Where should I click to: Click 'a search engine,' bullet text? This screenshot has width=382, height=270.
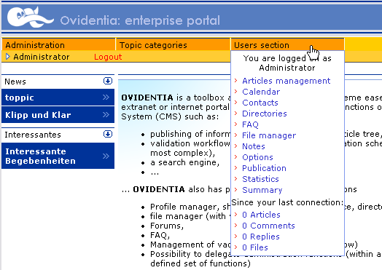coord(185,162)
